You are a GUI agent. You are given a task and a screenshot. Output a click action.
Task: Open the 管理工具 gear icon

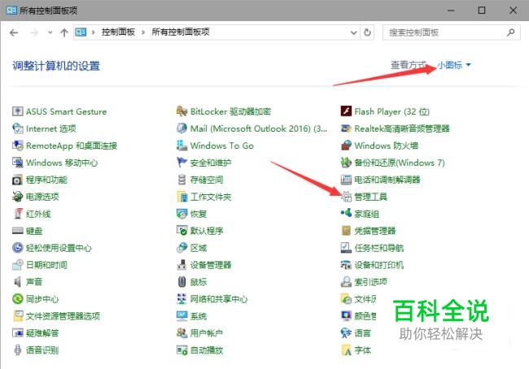(x=346, y=197)
